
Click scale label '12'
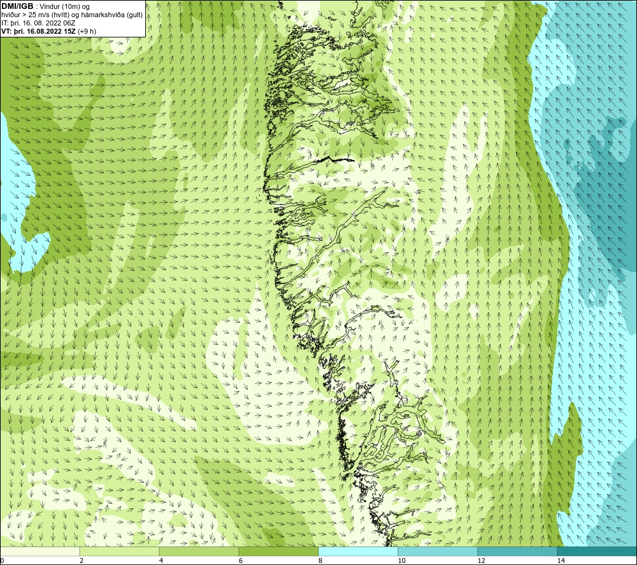pos(482,561)
